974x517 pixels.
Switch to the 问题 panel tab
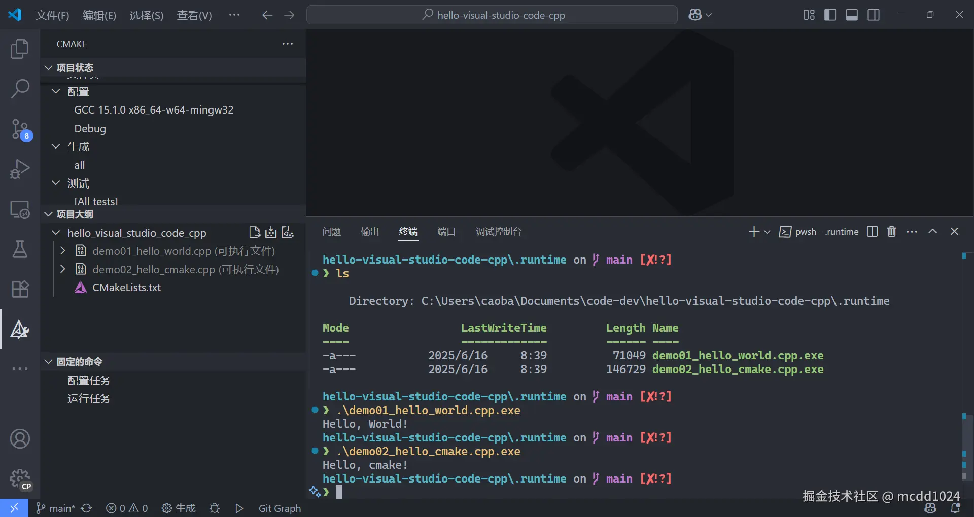tap(332, 232)
